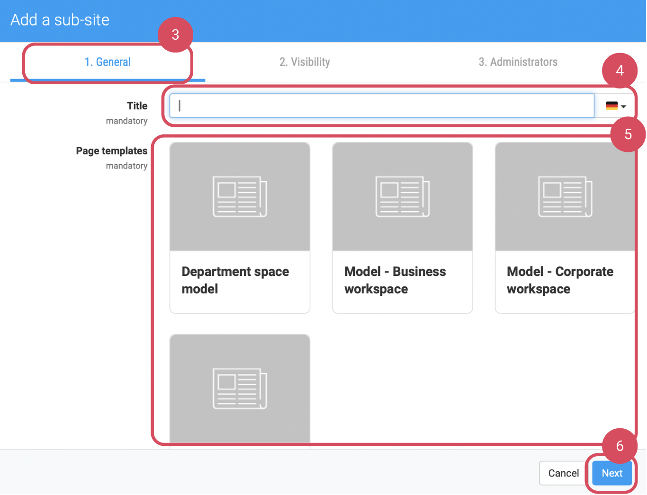Click the red number 5 annotation badge
Image resolution: width=647 pixels, height=495 pixels.
628,134
